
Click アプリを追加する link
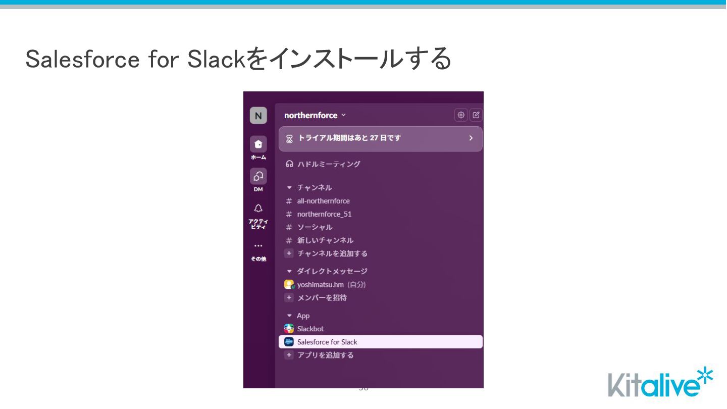[x=326, y=355]
